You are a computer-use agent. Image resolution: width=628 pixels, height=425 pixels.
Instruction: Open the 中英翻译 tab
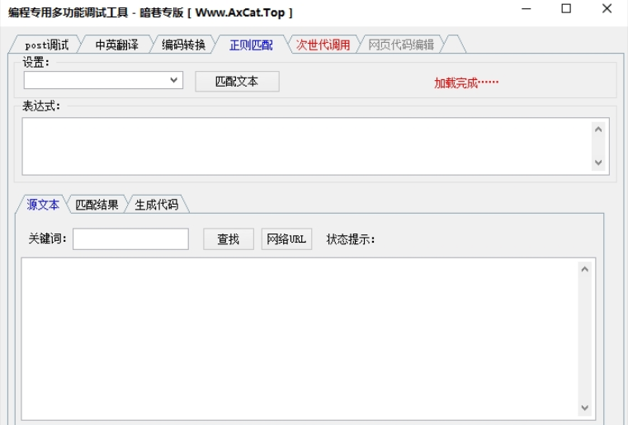(116, 45)
